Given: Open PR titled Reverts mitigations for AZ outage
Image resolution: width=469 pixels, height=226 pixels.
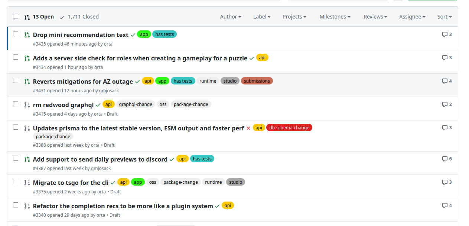Looking at the screenshot, I should [83, 82].
